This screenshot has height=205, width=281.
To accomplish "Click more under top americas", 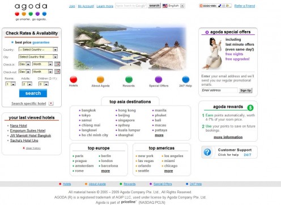I will point(168,171).
